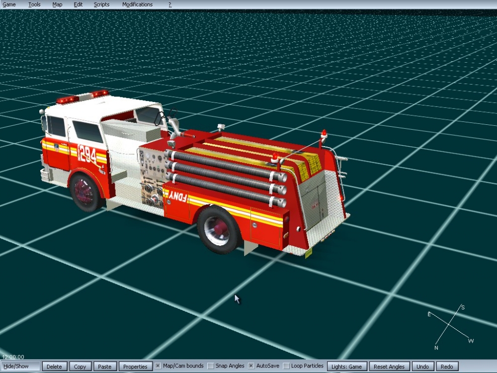Click the Reset Angles button
This screenshot has height=373, width=497.
coord(389,367)
